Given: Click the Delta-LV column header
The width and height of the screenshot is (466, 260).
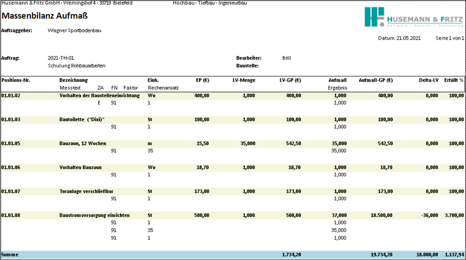Looking at the screenshot, I should (428, 80).
